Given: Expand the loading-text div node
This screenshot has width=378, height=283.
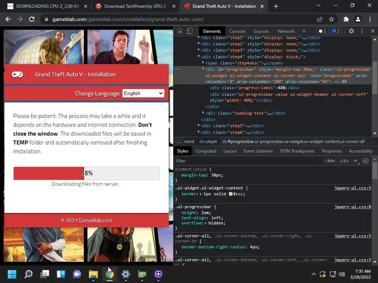Looking at the screenshot, I should point(203,113).
